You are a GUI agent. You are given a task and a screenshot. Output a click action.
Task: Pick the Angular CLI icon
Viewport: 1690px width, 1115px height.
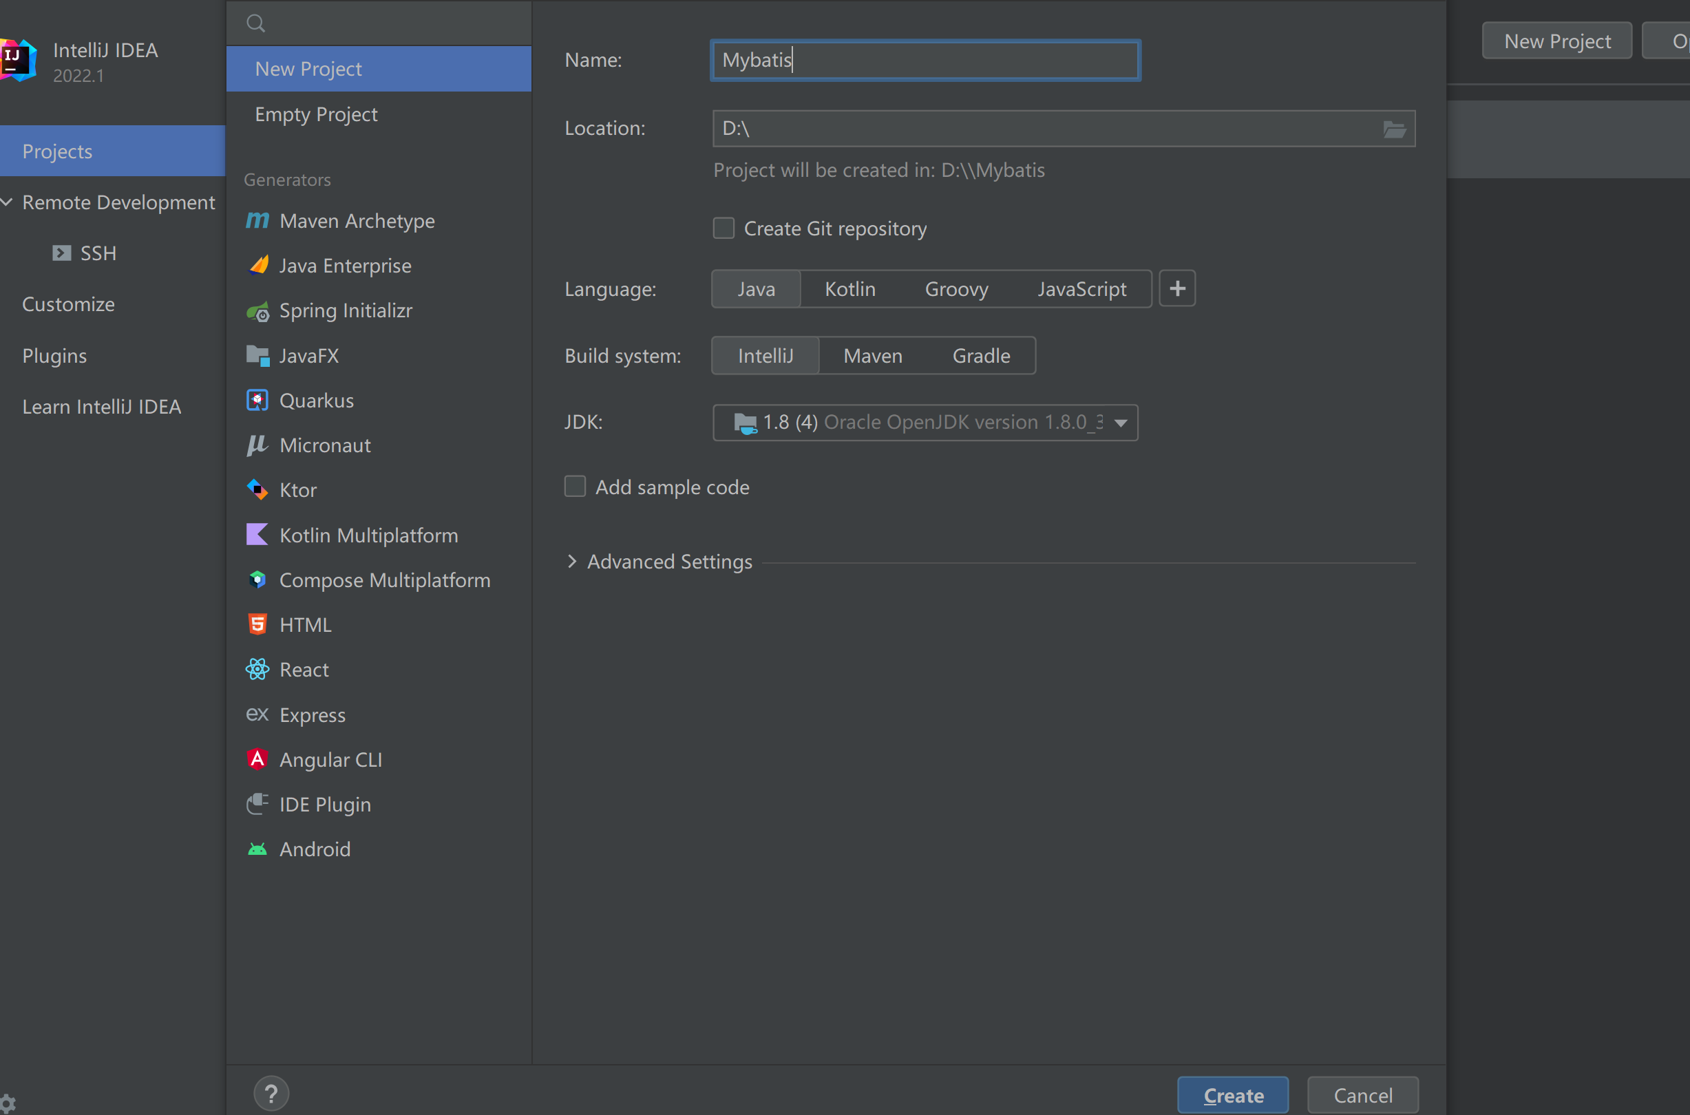pyautogui.click(x=257, y=758)
